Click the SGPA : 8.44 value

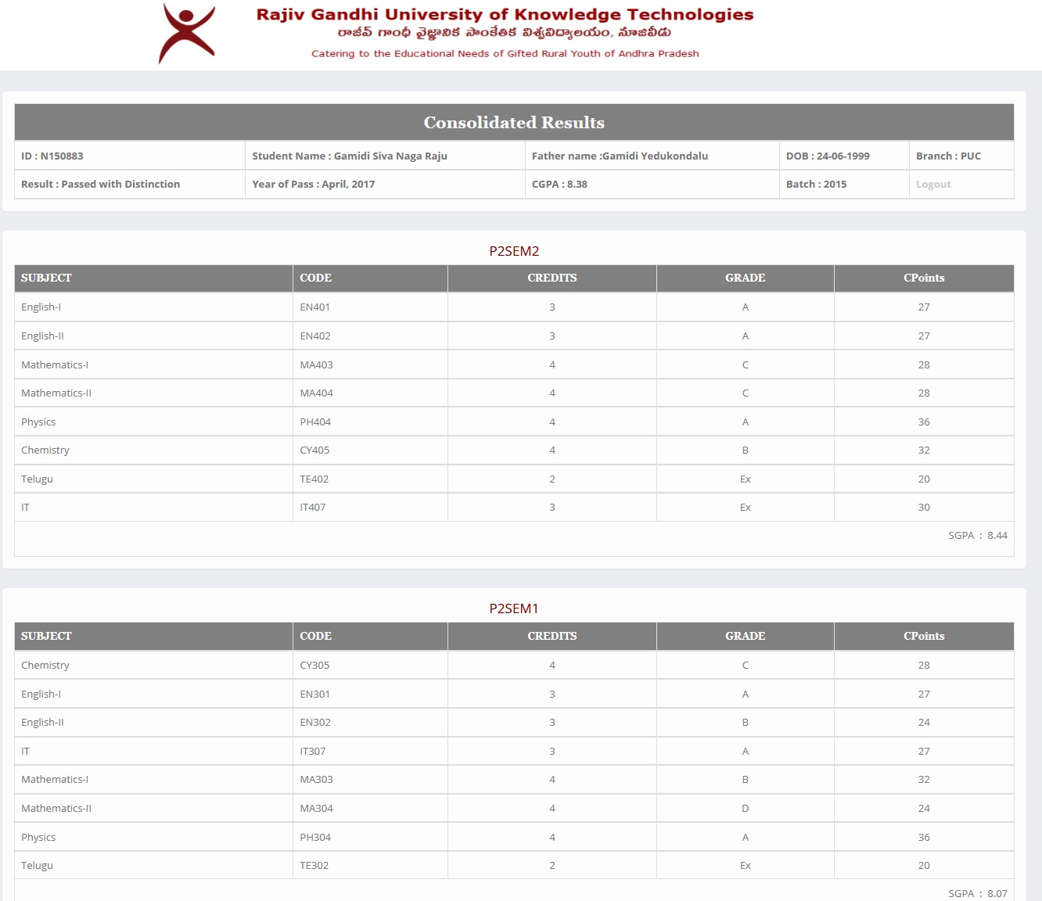coord(978,536)
